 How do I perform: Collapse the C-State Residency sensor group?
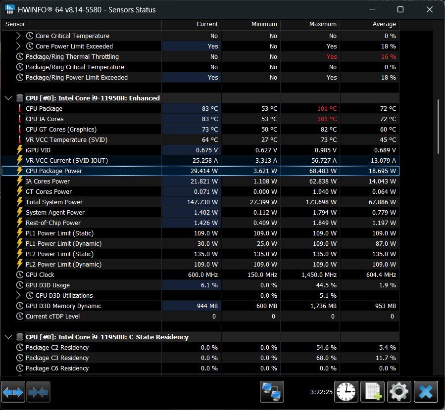point(8,337)
